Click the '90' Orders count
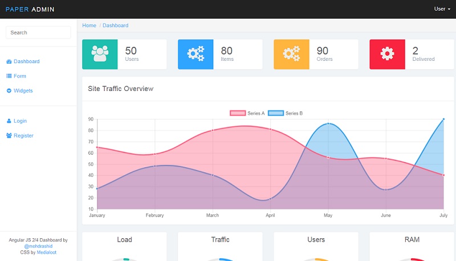This screenshot has width=456, height=261. (x=323, y=51)
